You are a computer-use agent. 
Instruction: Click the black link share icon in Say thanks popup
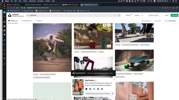(86, 89)
